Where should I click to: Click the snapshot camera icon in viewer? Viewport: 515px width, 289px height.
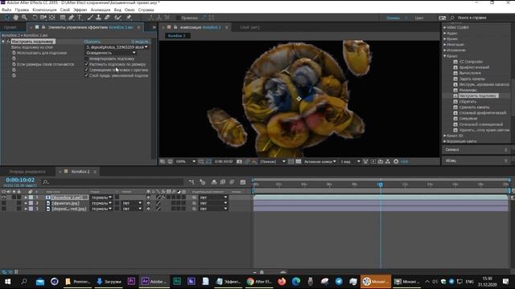click(240, 161)
